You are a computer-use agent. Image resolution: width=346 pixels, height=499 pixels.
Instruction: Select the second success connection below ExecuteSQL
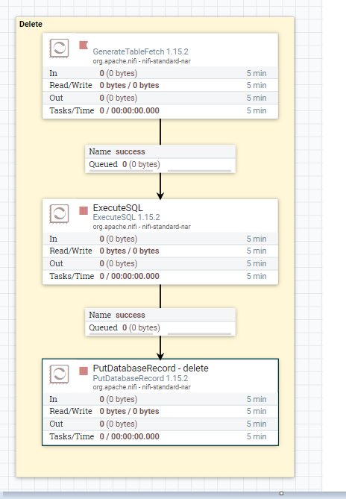click(x=160, y=315)
